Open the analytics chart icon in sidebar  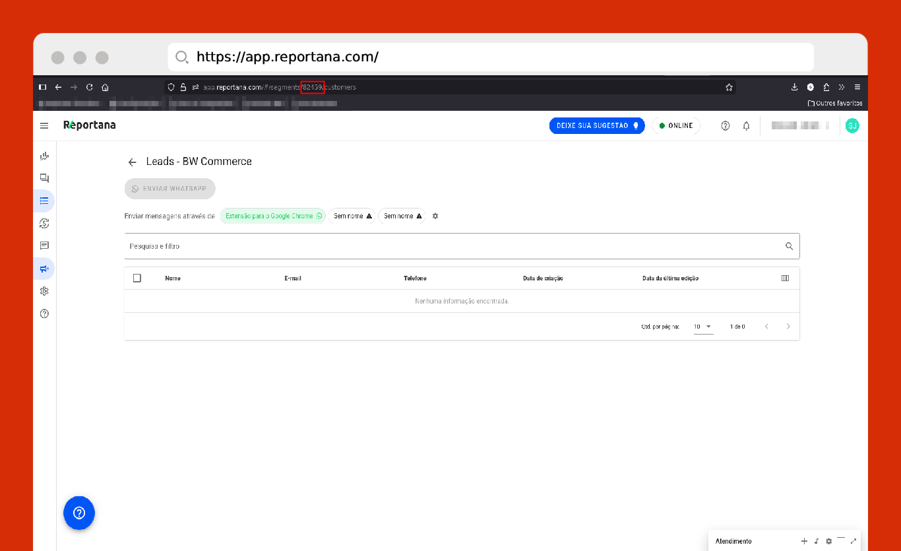pos(44,156)
